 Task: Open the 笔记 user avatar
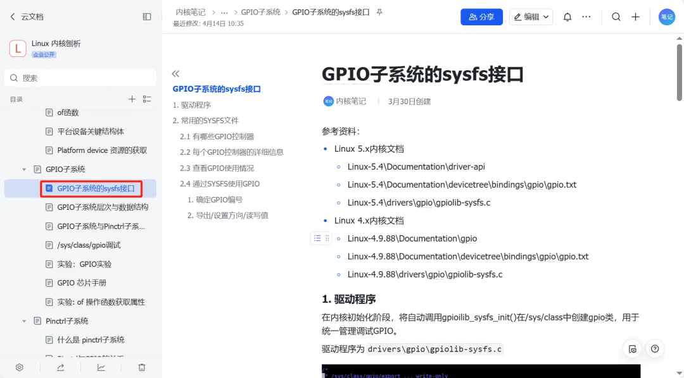coord(666,17)
